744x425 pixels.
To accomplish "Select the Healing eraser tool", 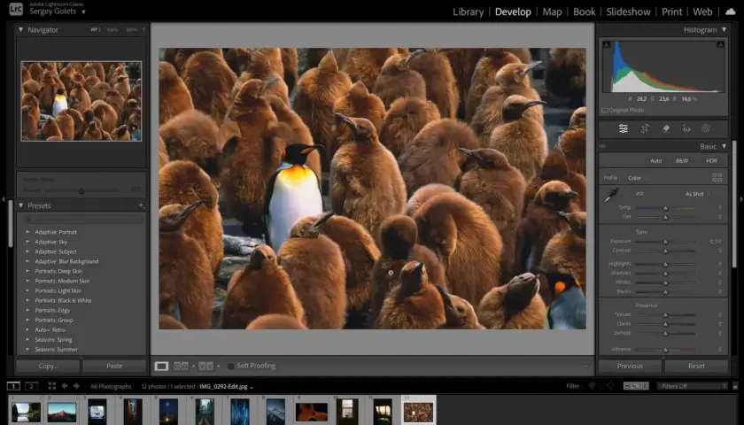I will tap(666, 128).
